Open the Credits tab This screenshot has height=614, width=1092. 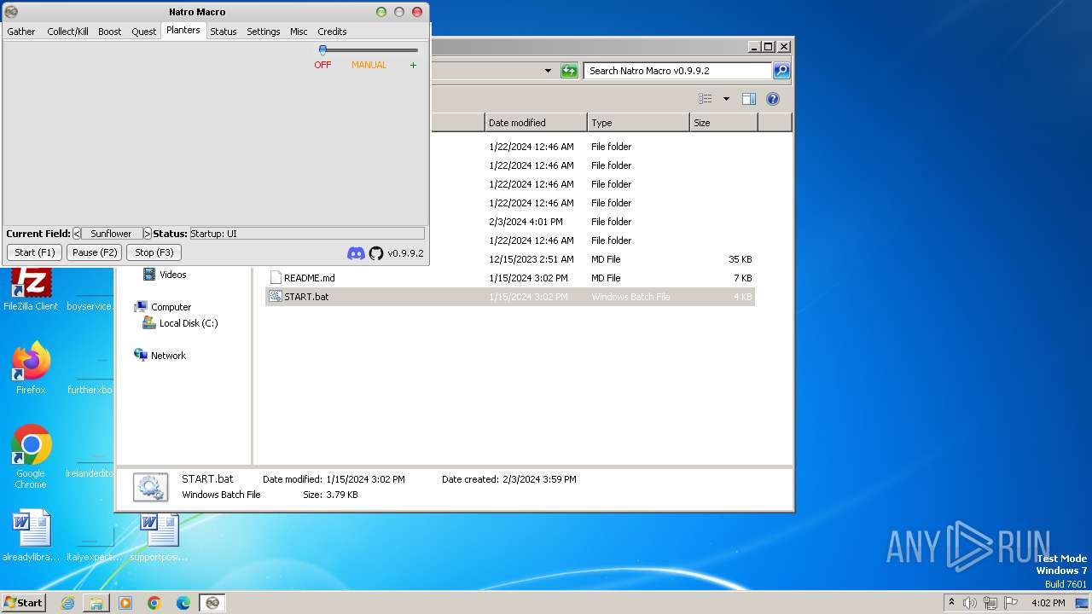[x=332, y=32]
